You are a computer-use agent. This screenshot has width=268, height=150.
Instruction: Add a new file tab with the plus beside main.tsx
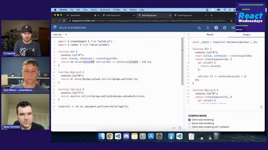(66, 35)
